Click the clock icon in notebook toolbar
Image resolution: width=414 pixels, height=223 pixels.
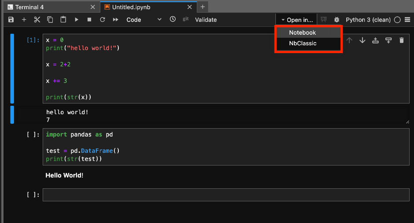(x=172, y=19)
